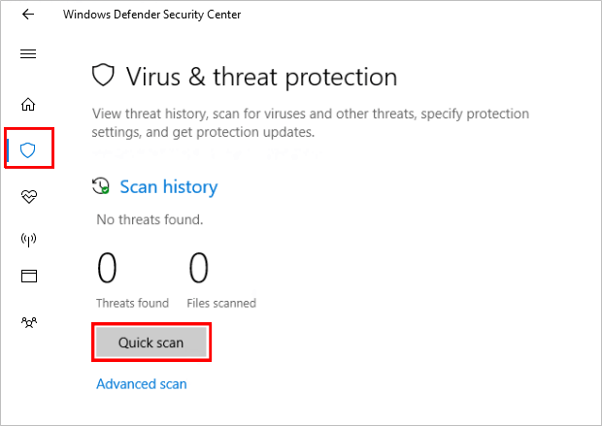Click the Threats found count number
The width and height of the screenshot is (602, 426).
tap(107, 268)
